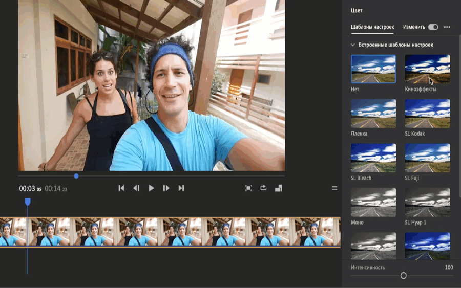Toggle the color adjustments switch next to Изменить

[x=433, y=27]
